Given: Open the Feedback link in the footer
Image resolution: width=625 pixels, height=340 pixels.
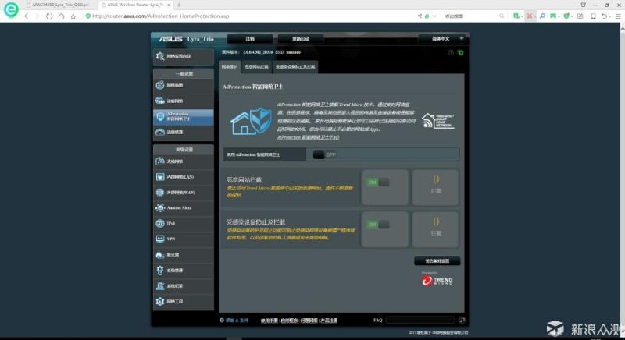Looking at the screenshot, I should click(x=309, y=321).
